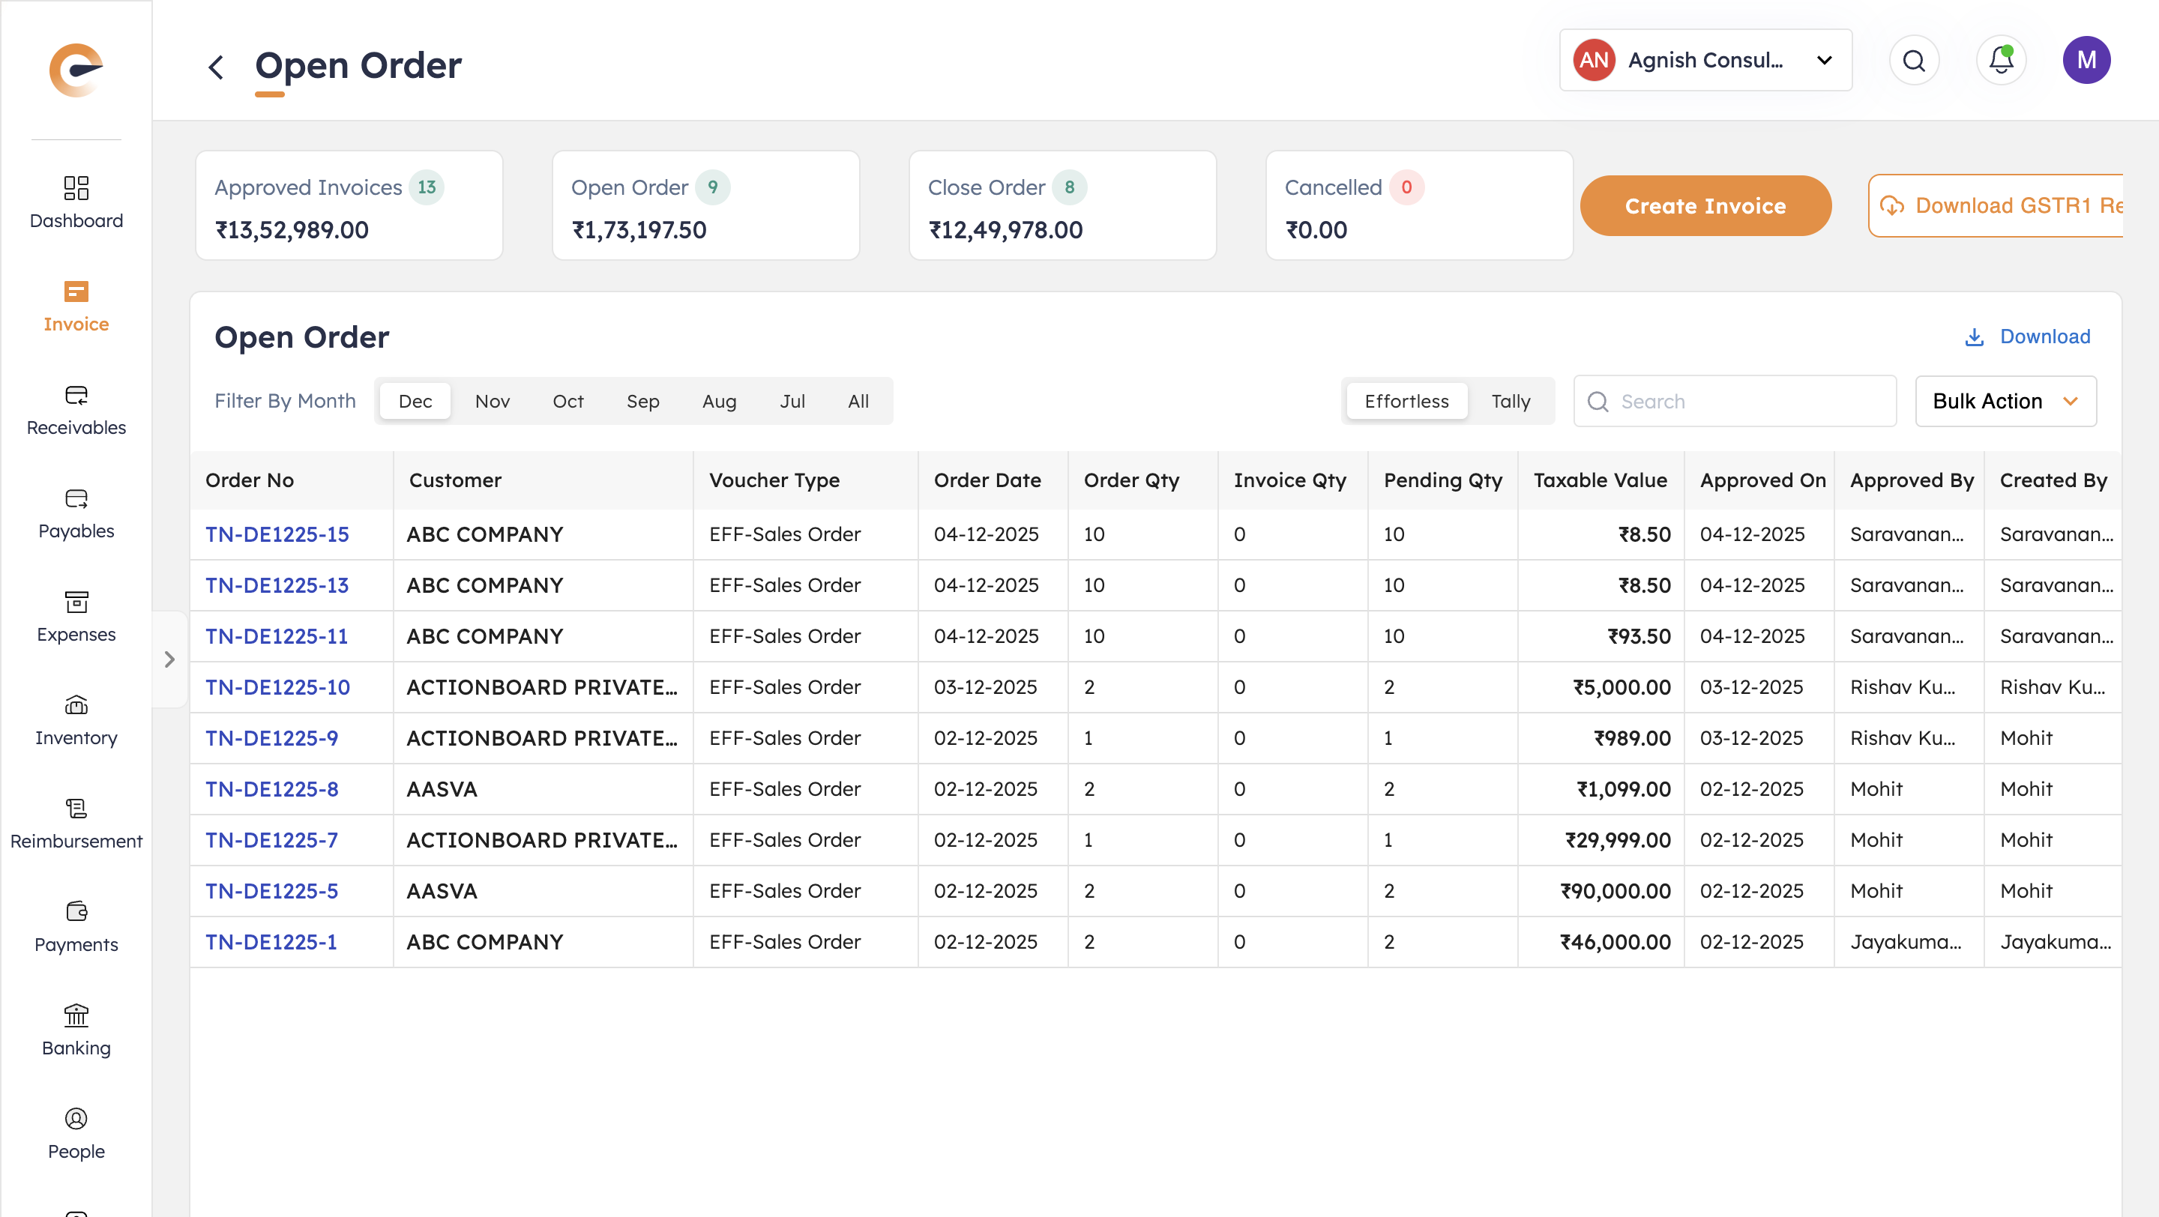Open the Bulk Action dropdown
2159x1217 pixels.
2005,401
